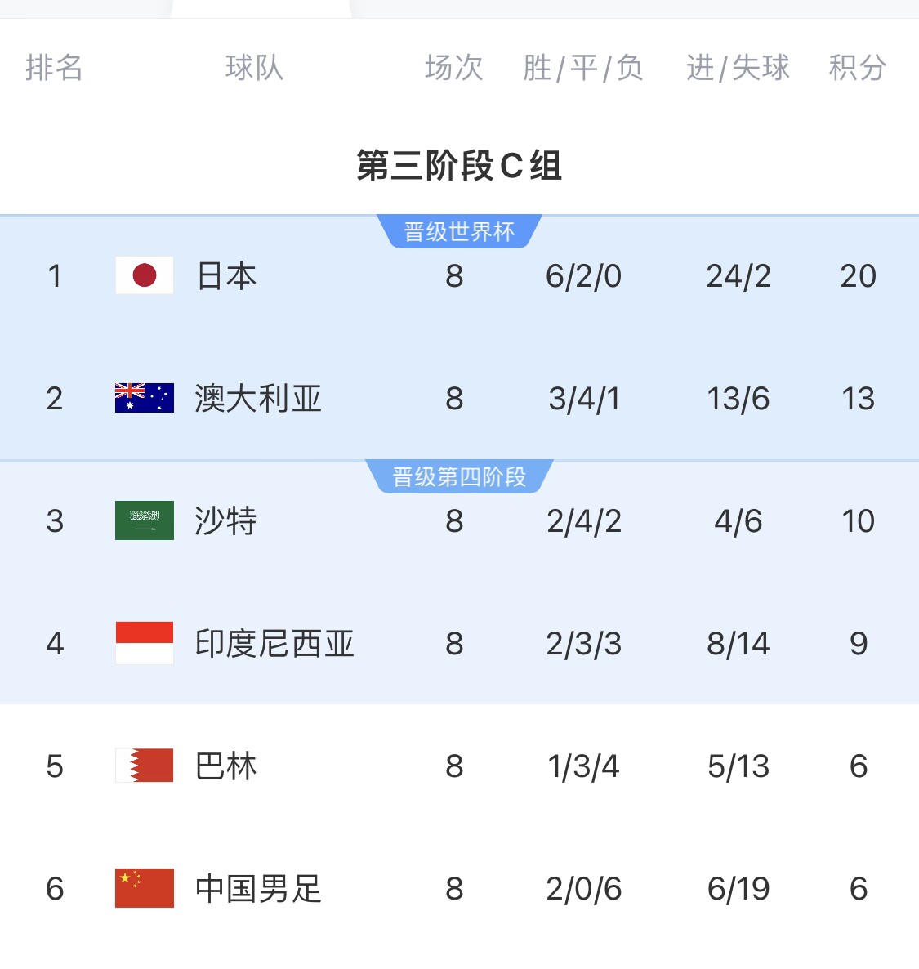The height and width of the screenshot is (969, 919).
Task: Click the Australia flag icon
Action: click(145, 398)
